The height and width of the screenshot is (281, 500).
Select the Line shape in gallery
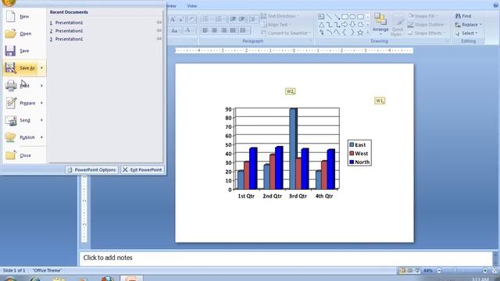(329, 16)
